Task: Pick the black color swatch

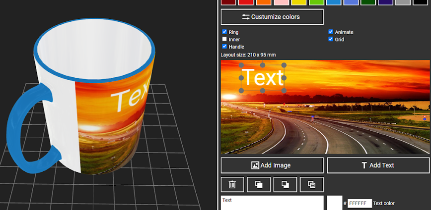Action: point(421,2)
